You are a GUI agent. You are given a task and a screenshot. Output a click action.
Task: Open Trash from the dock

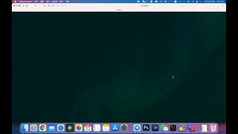(213, 128)
